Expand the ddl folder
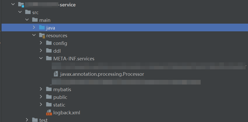Image resolution: width=248 pixels, height=122 pixels. [x=41, y=51]
